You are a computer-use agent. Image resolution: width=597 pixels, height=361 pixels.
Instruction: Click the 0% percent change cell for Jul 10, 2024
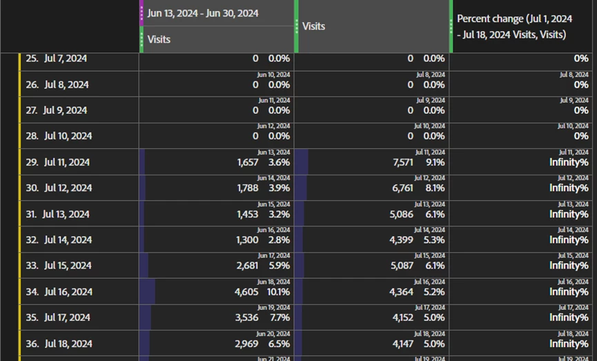(521, 136)
